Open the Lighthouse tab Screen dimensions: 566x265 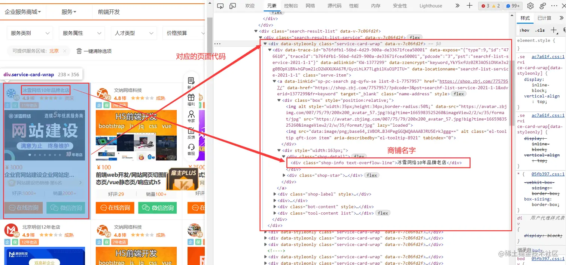(430, 6)
